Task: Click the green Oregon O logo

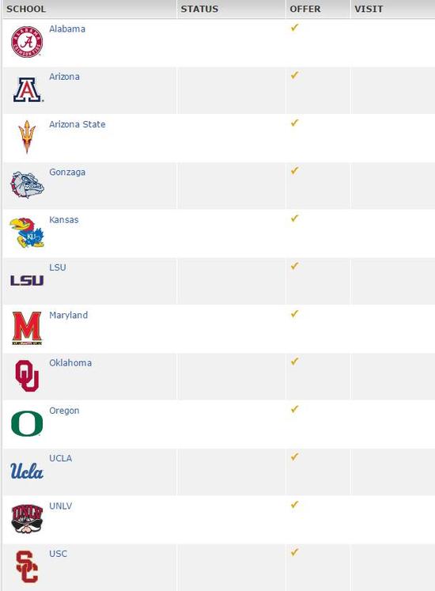Action: (x=27, y=423)
